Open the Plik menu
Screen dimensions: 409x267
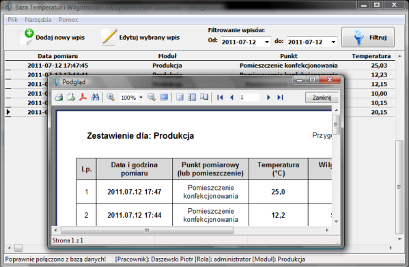point(13,20)
